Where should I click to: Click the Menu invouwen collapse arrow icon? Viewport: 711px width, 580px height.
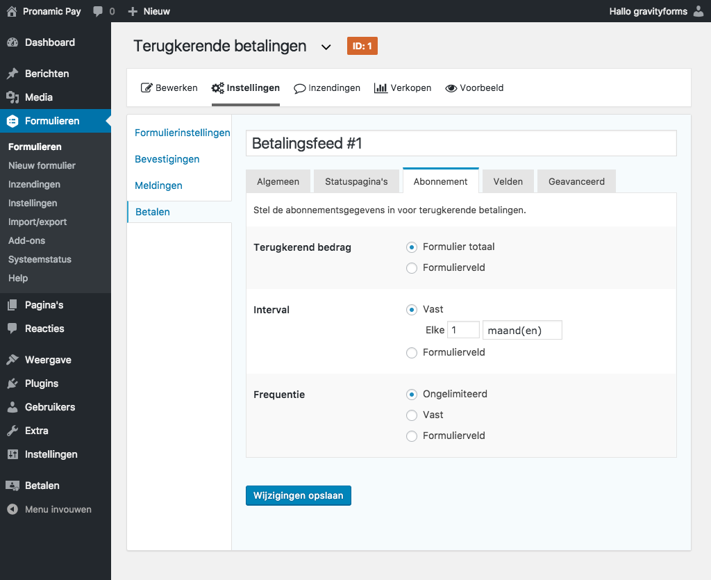coord(12,509)
